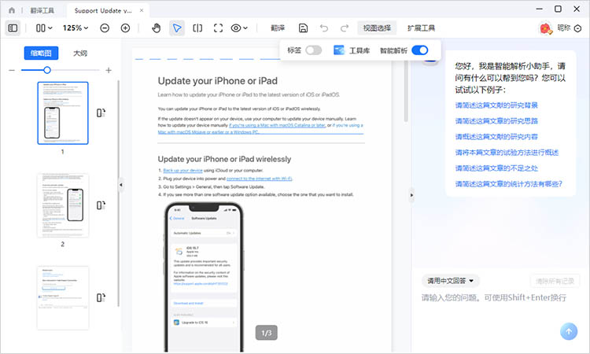
Task: Activate the region screenshot capture icon
Action: pos(218,28)
